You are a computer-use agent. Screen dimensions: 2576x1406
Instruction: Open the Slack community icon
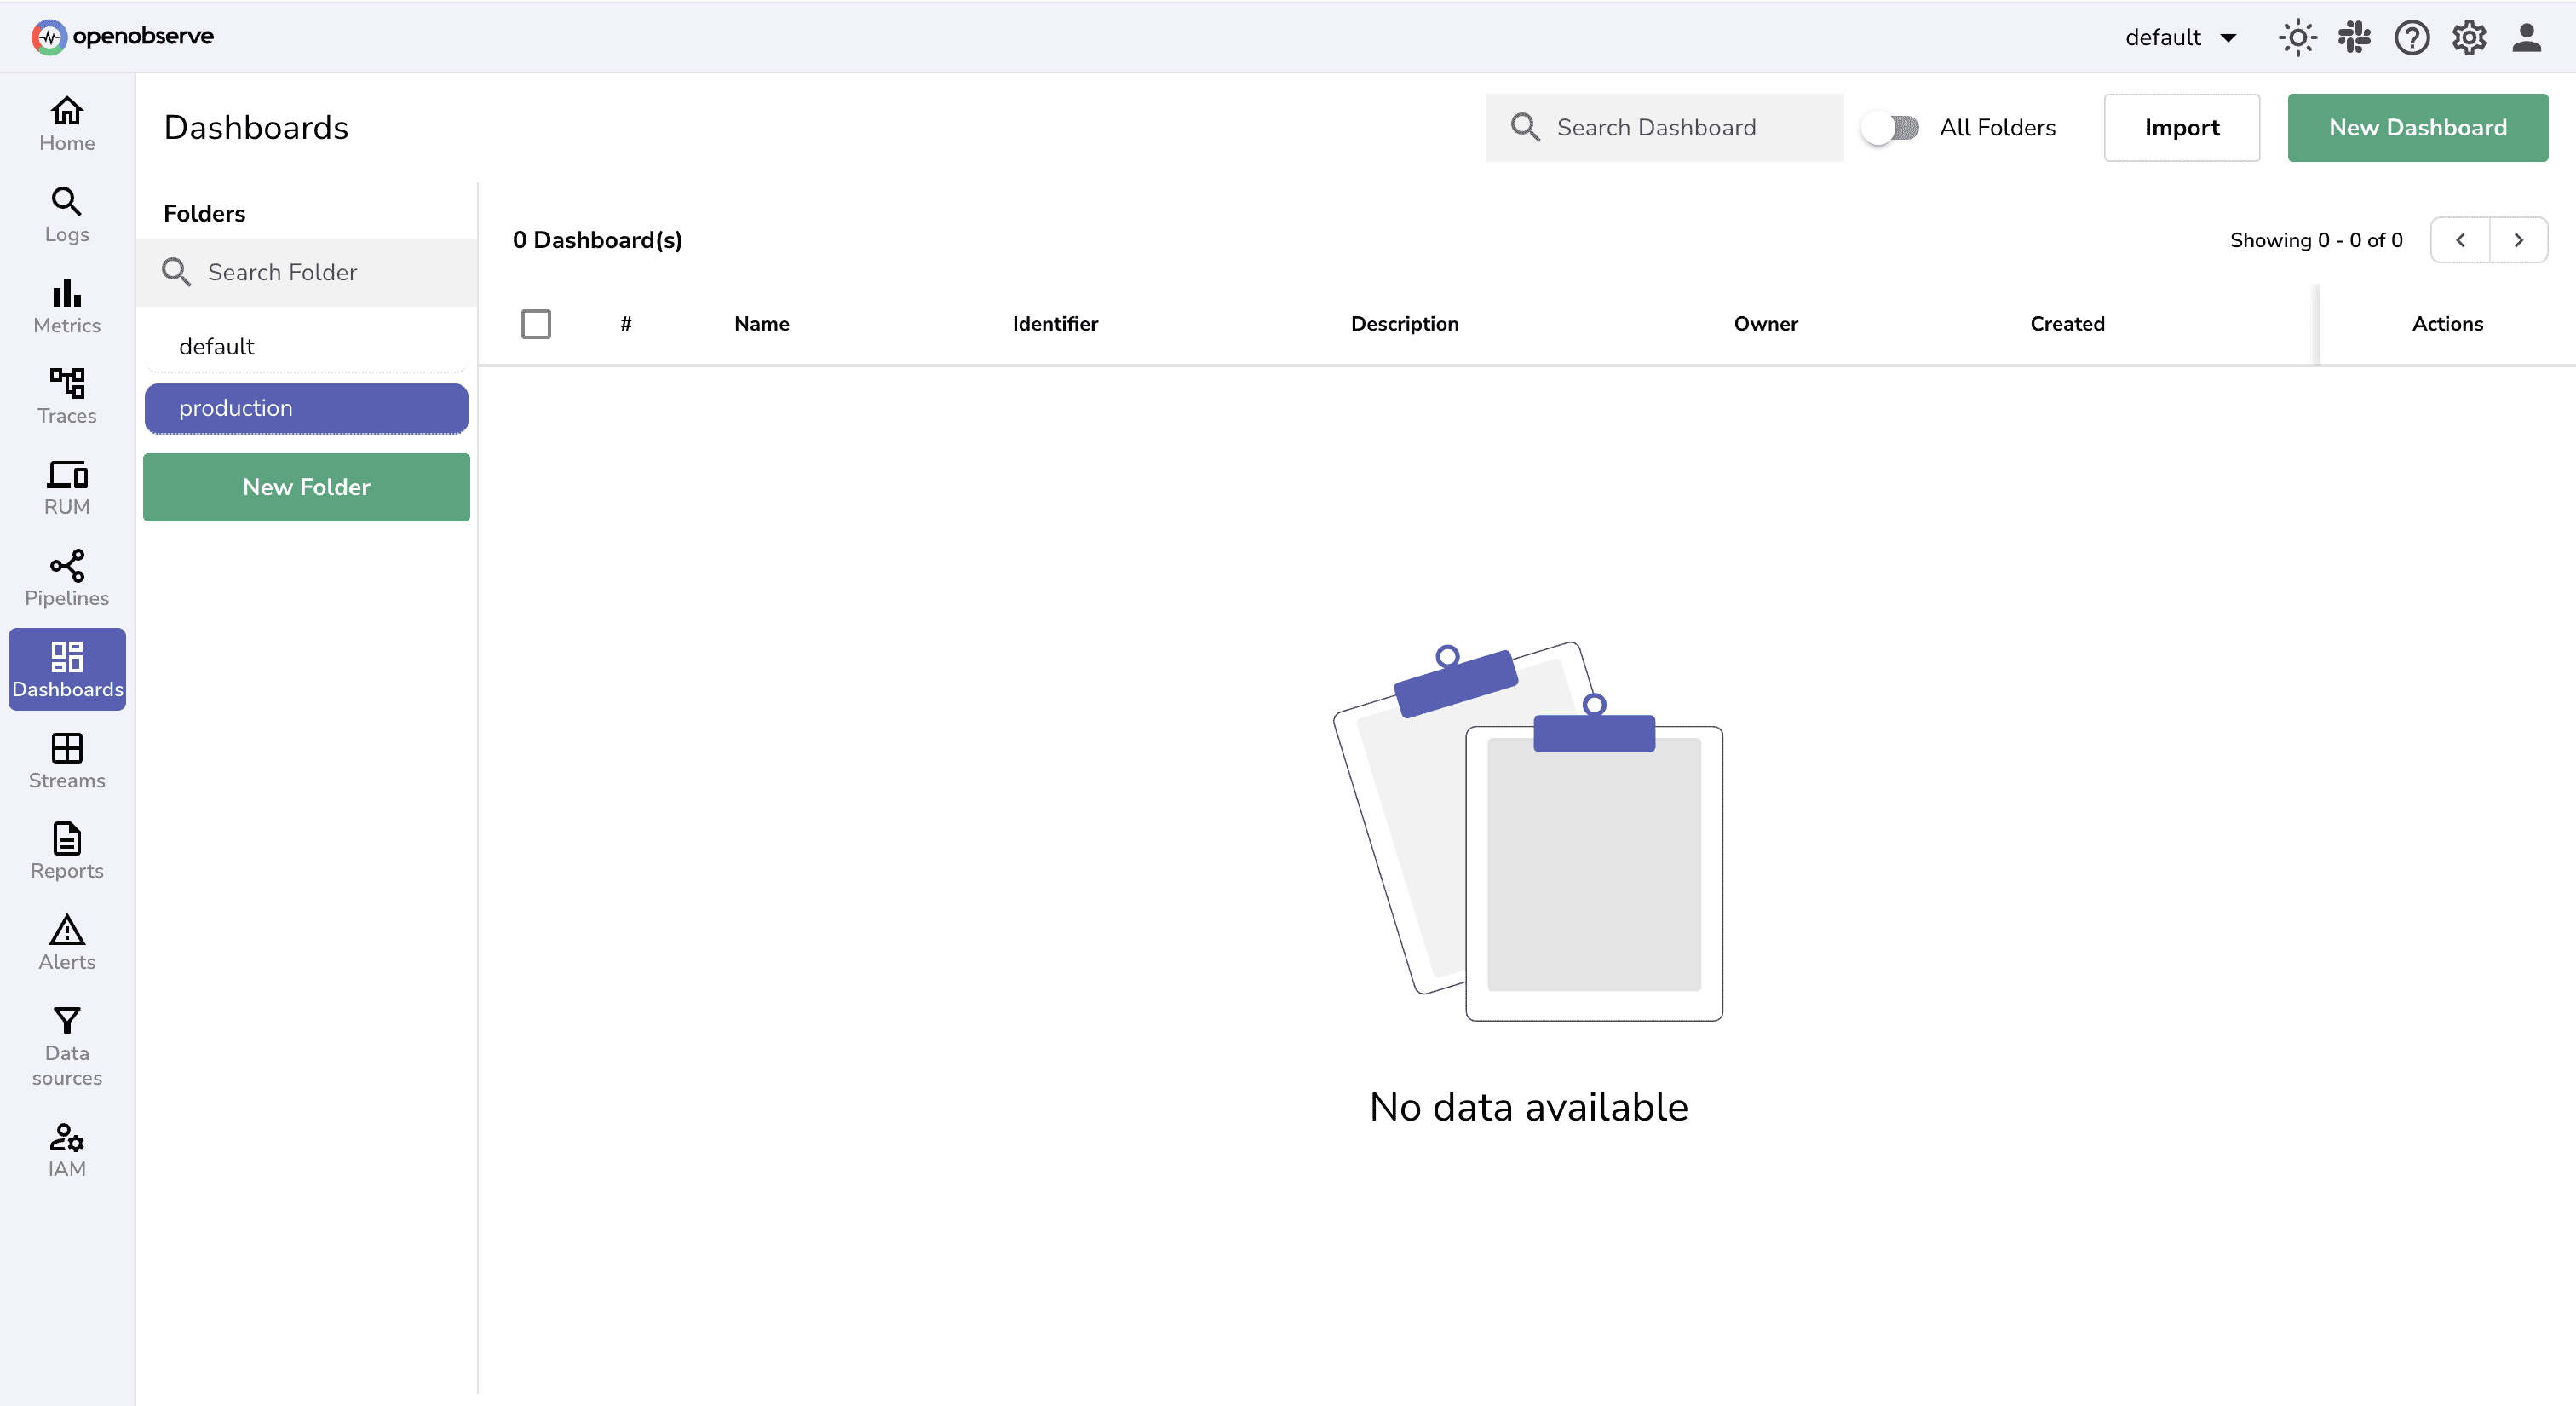click(x=2355, y=37)
